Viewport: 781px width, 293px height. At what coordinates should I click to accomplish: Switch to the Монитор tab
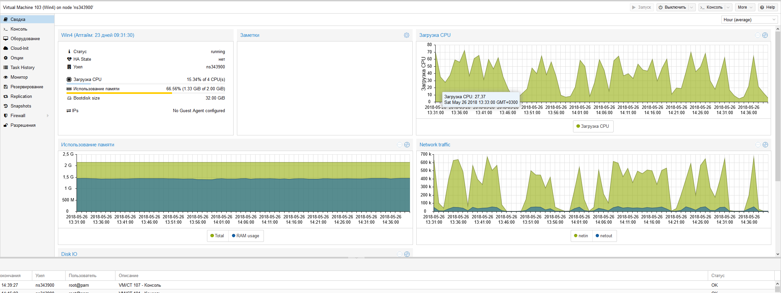coord(19,77)
